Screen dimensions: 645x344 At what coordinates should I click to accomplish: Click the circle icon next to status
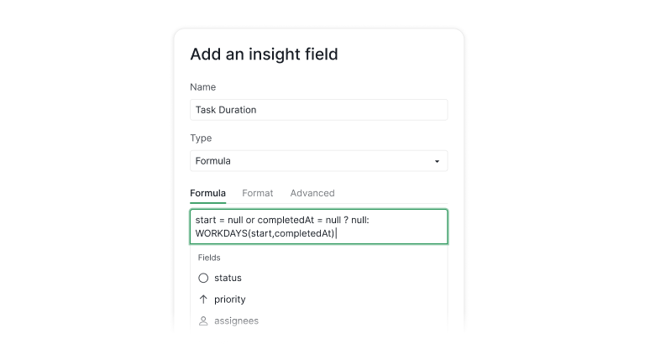pos(203,278)
